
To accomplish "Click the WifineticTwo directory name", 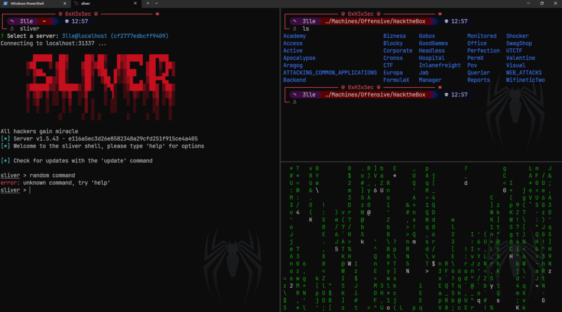I will tap(525, 80).
